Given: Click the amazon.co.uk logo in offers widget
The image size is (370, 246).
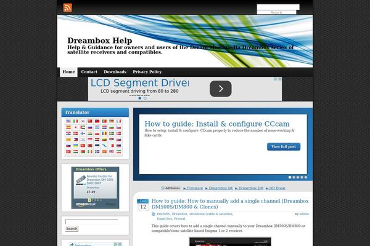Looking at the screenshot, I should click(86, 204).
